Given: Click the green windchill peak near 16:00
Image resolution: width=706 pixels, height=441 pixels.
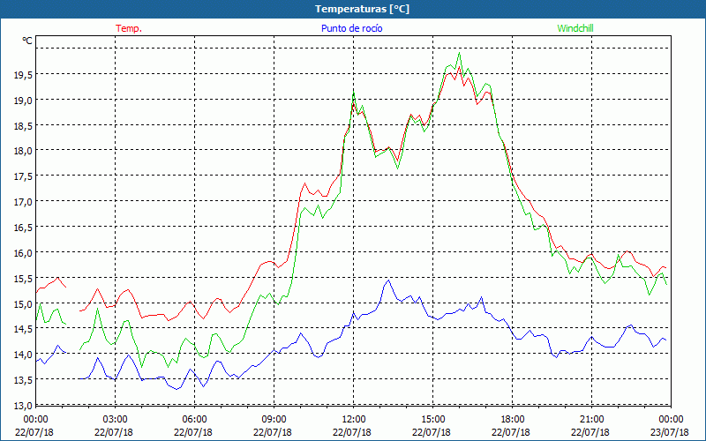Looking at the screenshot, I should pos(459,53).
